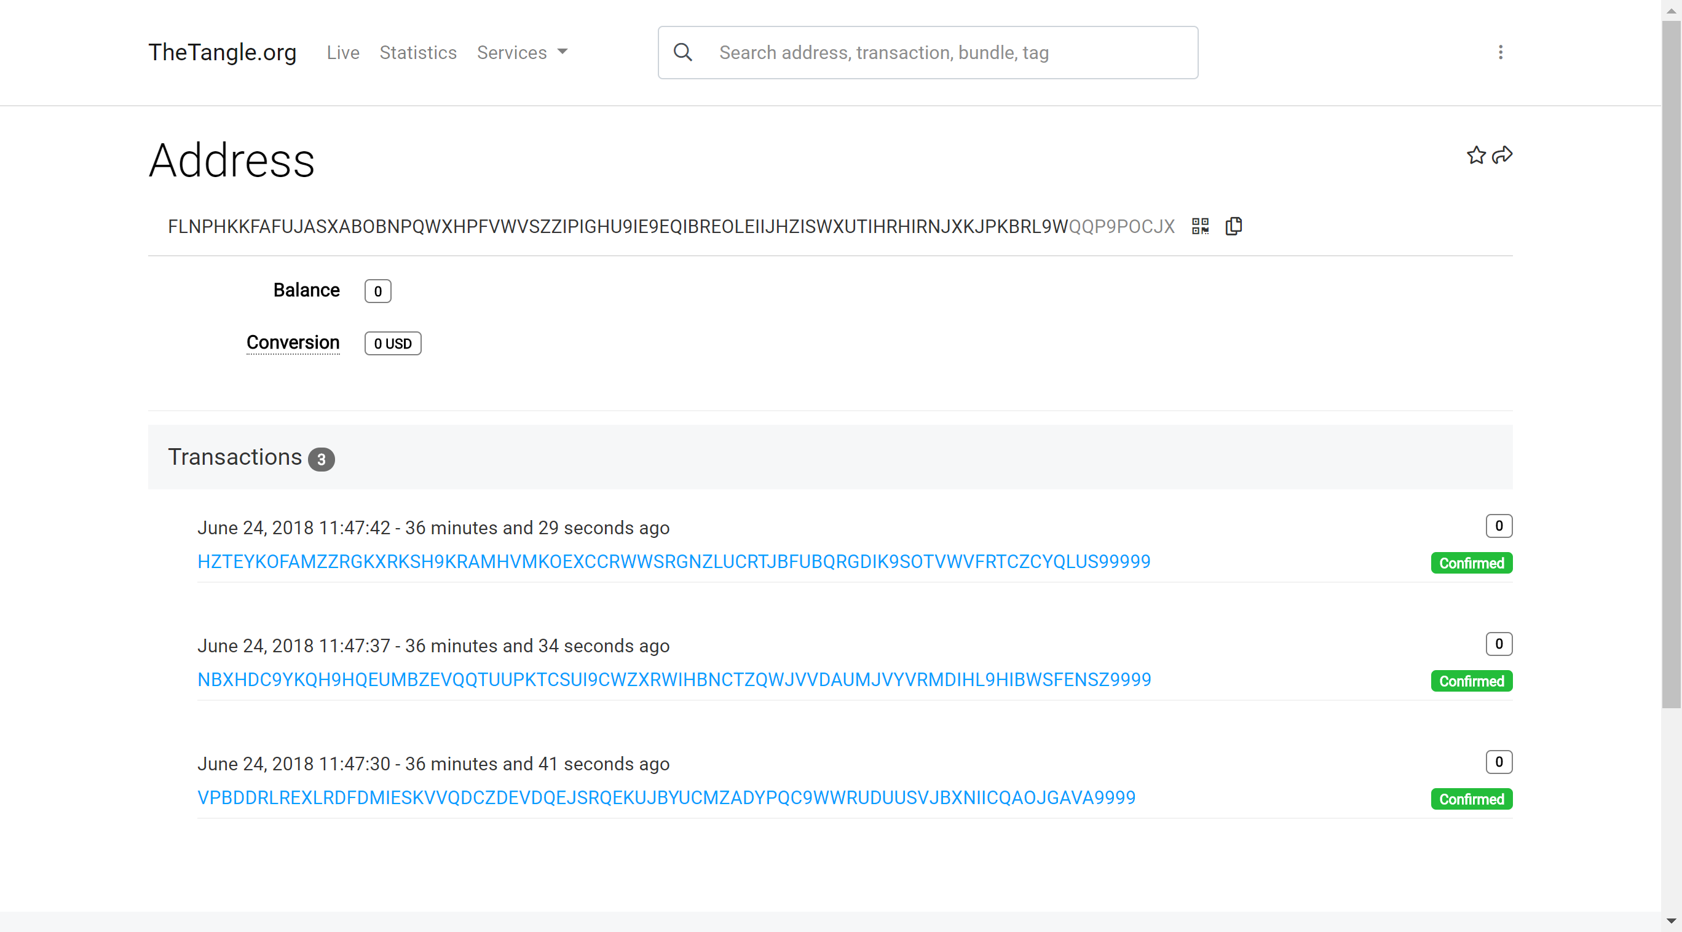Click the vertical scrollbar thumb
Image resolution: width=1682 pixels, height=932 pixels.
click(x=1671, y=366)
